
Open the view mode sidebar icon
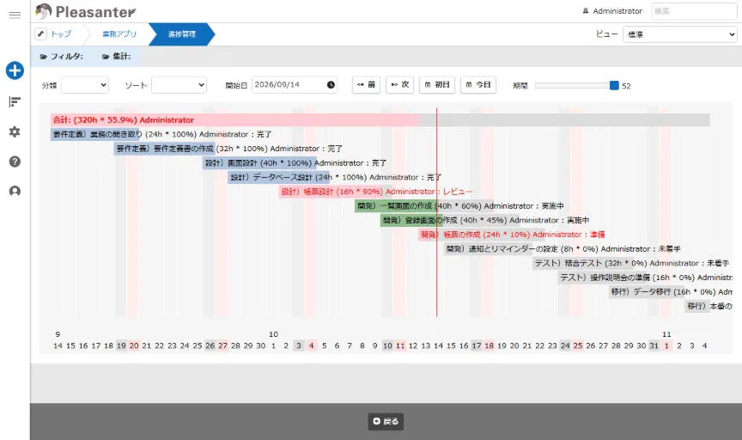click(x=15, y=101)
